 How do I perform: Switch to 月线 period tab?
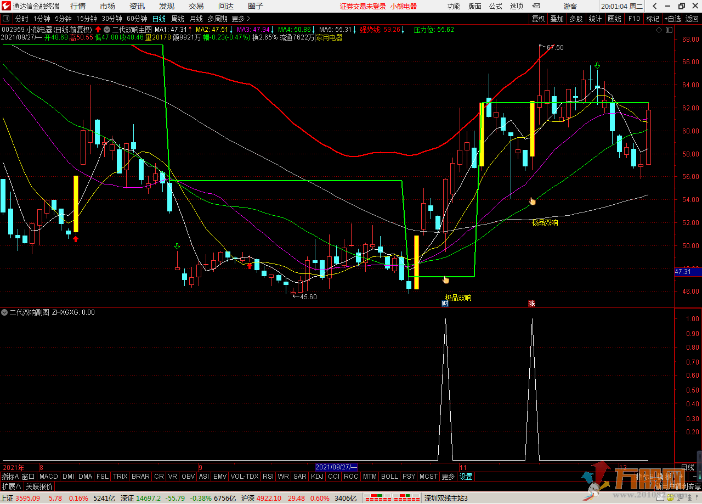(x=196, y=19)
